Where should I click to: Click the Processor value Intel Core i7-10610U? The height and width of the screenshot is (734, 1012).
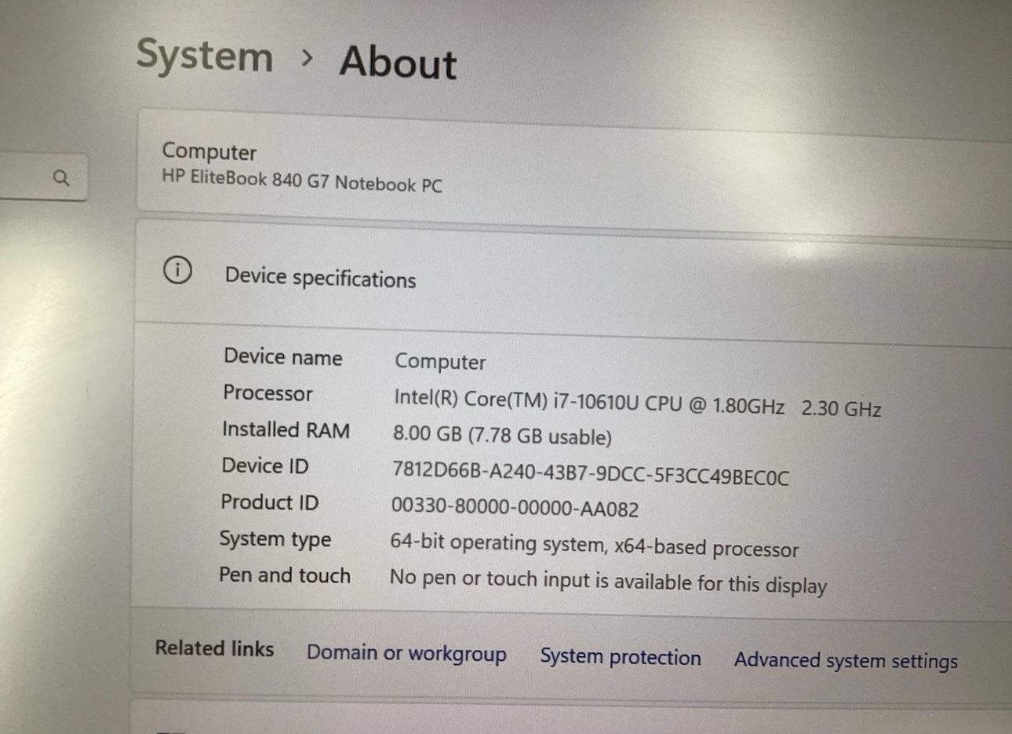coord(637,404)
